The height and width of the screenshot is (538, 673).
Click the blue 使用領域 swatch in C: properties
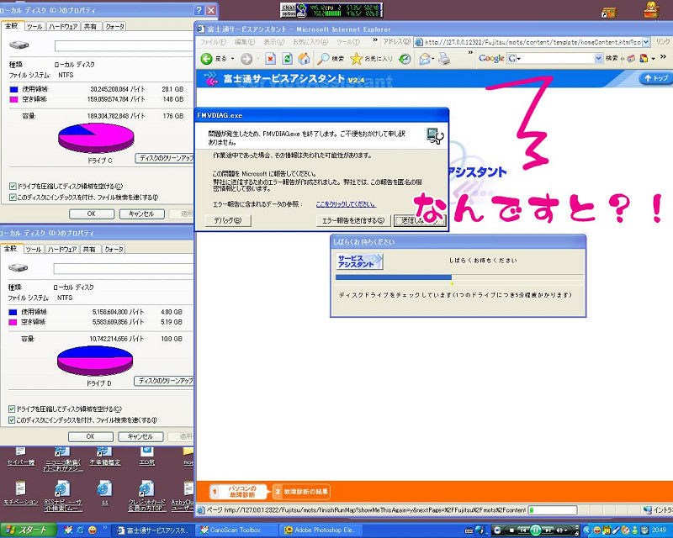pos(13,89)
